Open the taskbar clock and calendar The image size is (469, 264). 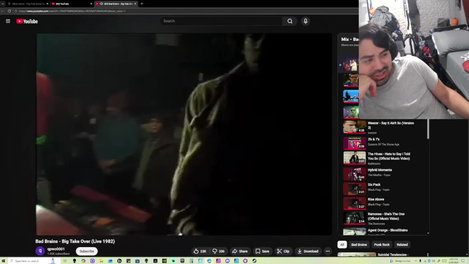[454, 261]
